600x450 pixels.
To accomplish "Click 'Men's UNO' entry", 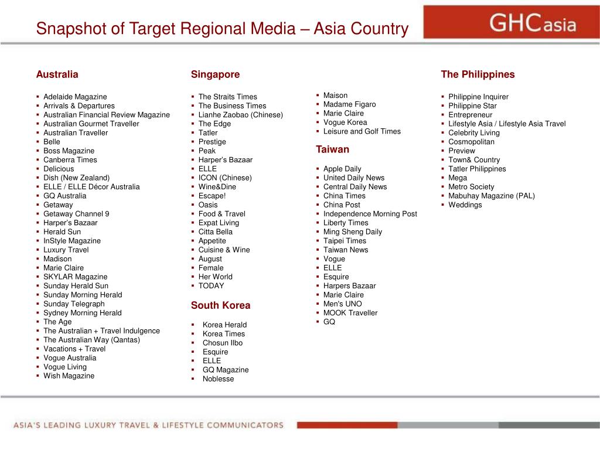I will (342, 304).
